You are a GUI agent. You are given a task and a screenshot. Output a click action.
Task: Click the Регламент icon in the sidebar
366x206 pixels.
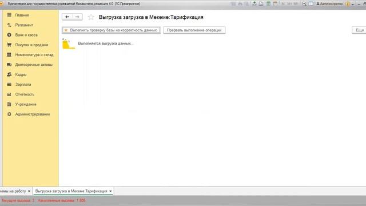tap(9, 25)
